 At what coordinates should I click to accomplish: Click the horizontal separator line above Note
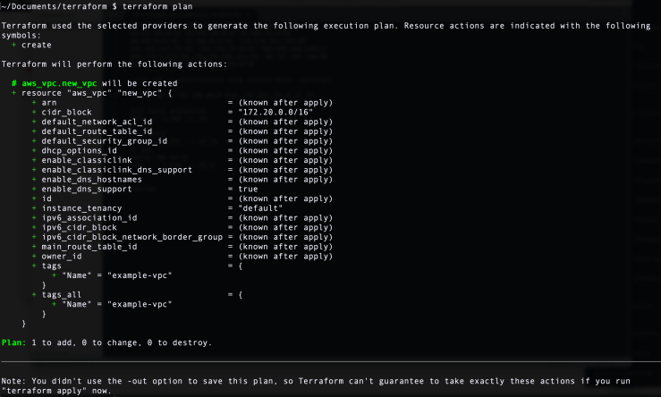331,361
